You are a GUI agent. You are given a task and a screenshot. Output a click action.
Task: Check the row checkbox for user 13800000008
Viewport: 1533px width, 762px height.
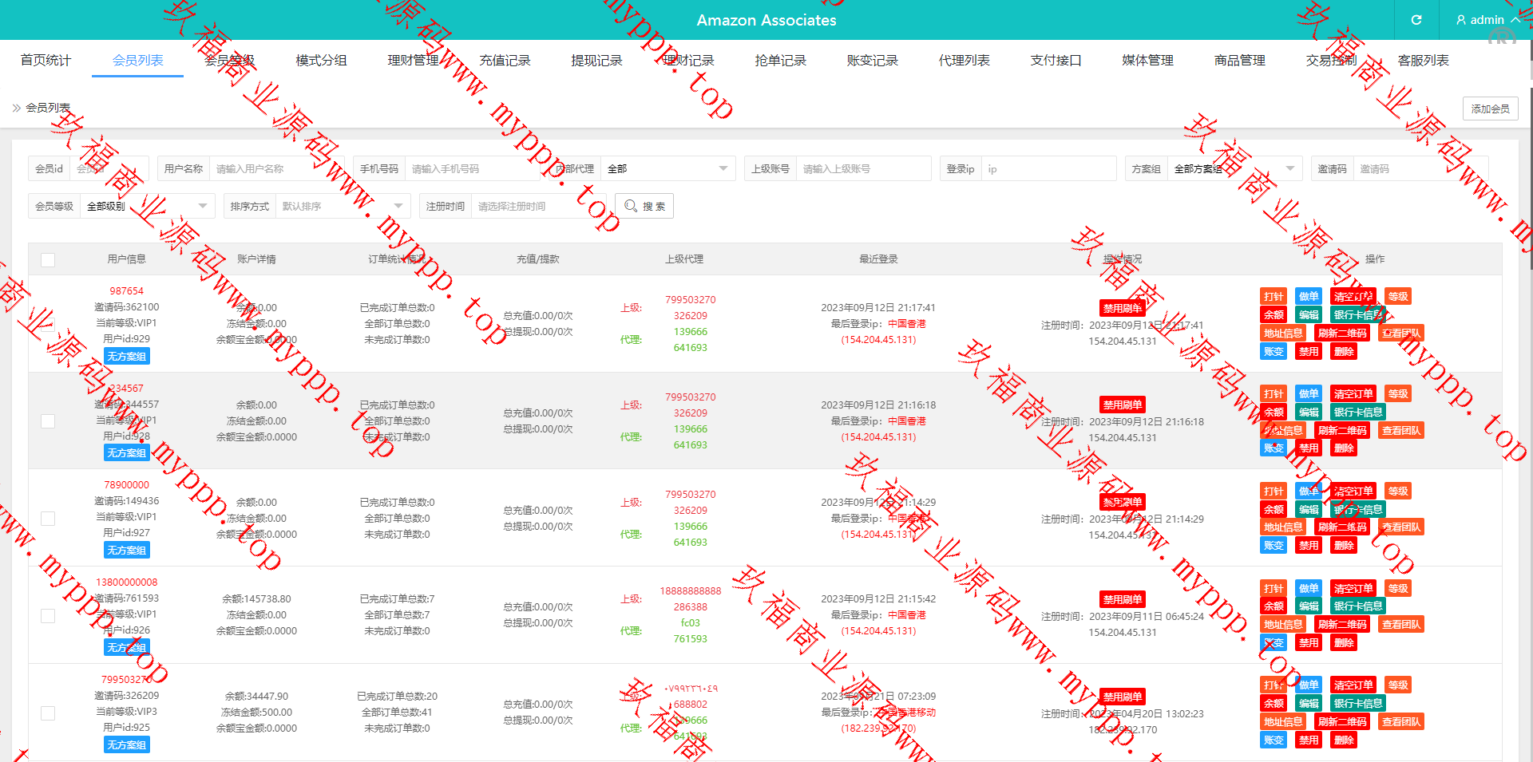48,615
